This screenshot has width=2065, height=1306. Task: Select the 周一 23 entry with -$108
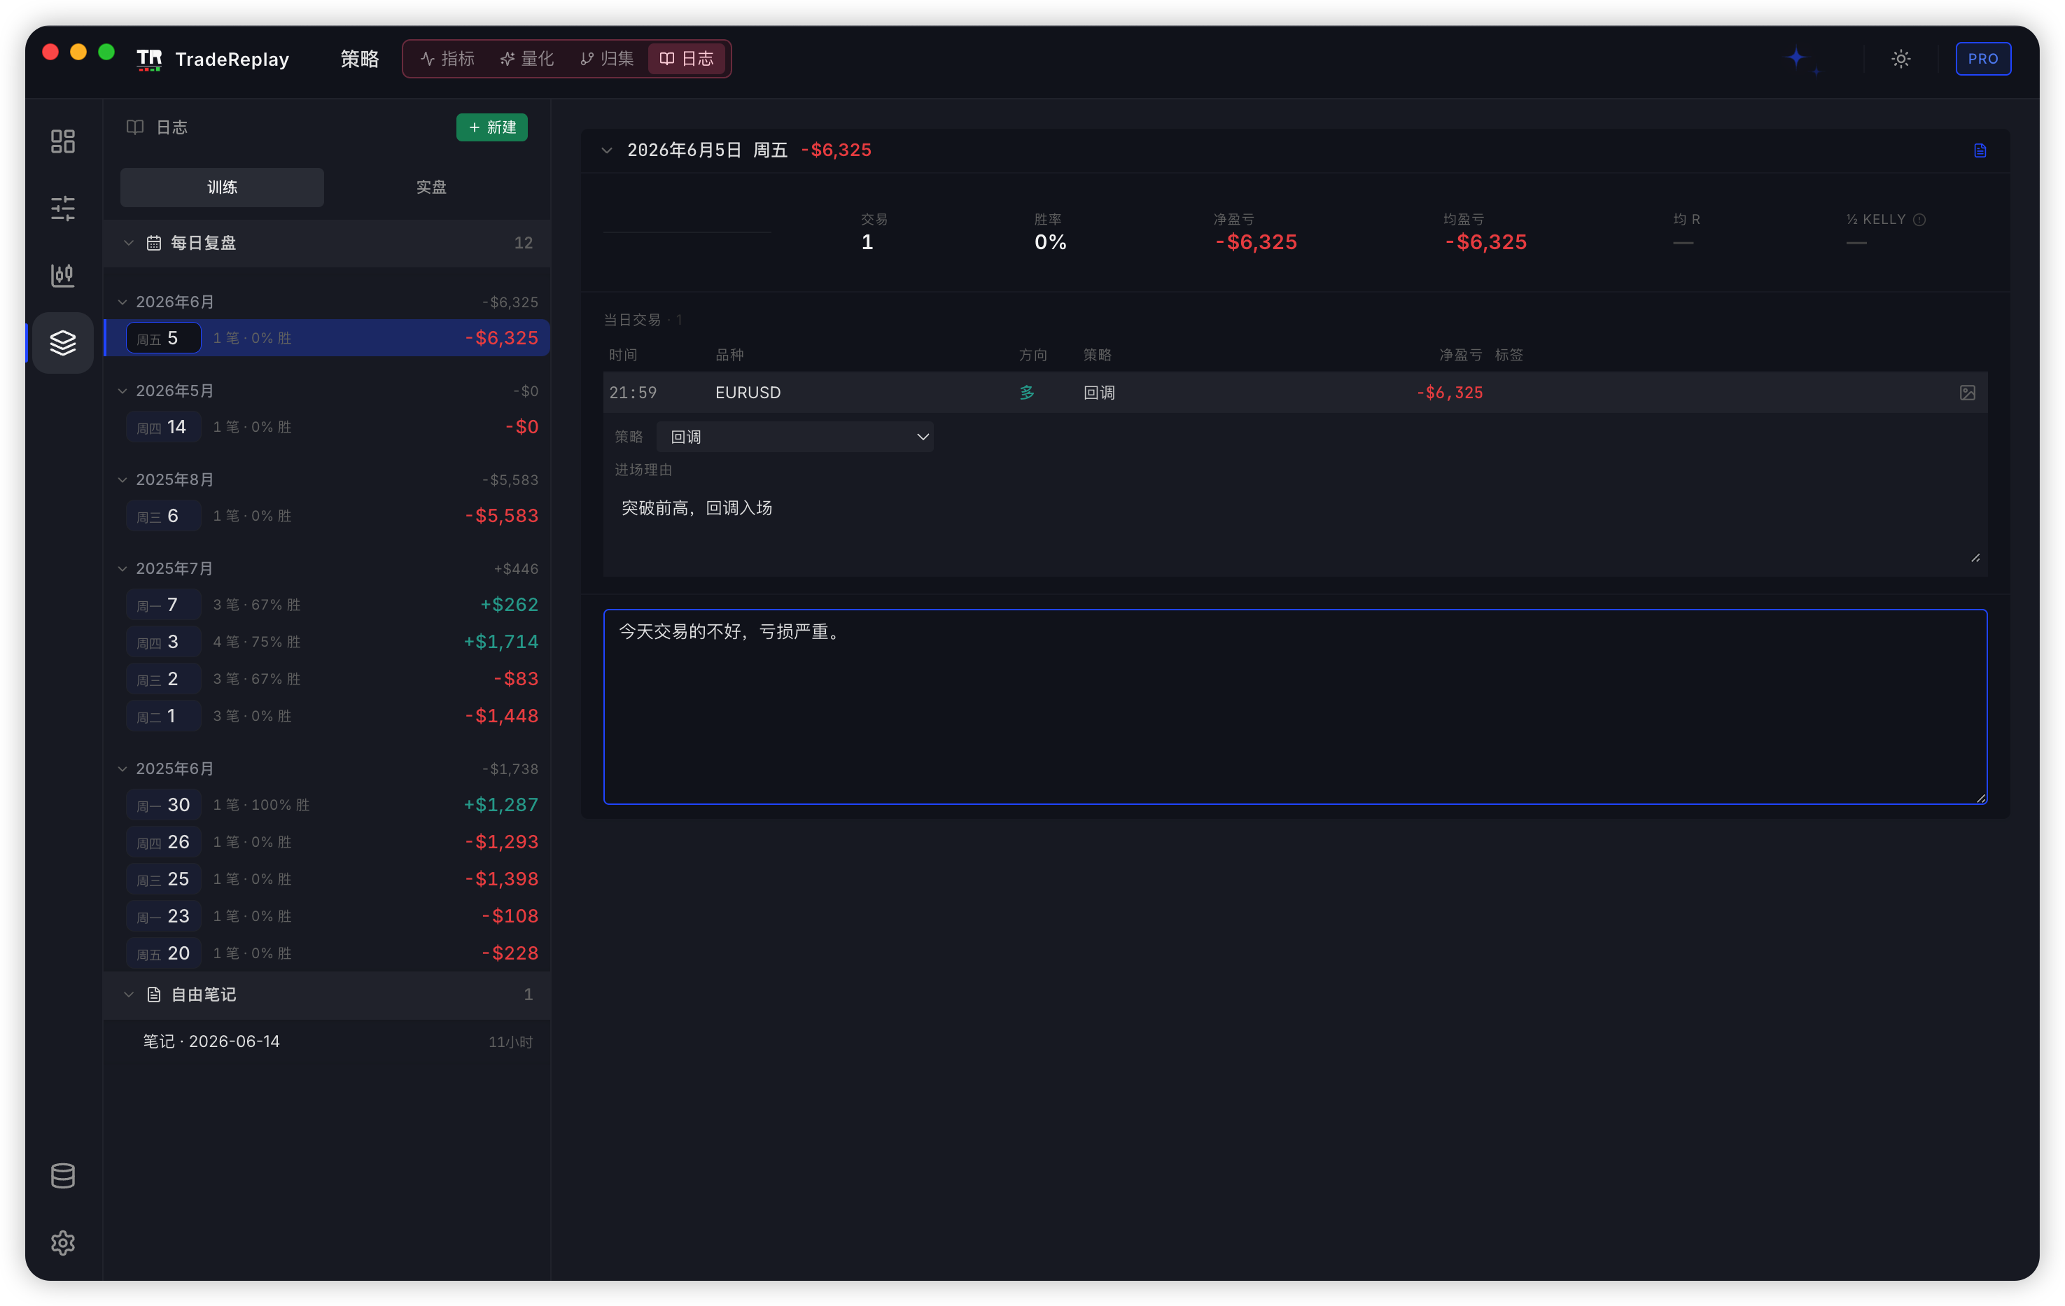327,916
